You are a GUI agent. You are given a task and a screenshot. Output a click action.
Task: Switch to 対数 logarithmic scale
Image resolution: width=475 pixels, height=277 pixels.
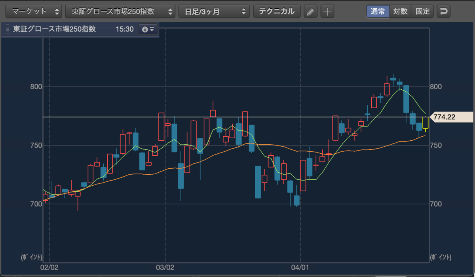[401, 11]
